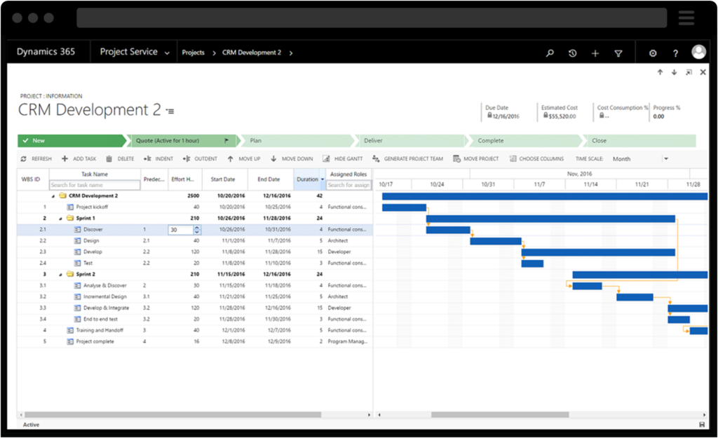Click Outdent in task toolbar
The width and height of the screenshot is (718, 438).
click(x=200, y=159)
